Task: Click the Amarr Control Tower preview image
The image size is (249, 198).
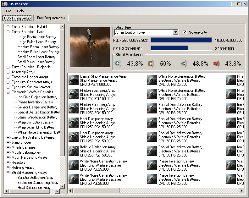Action: point(90,47)
